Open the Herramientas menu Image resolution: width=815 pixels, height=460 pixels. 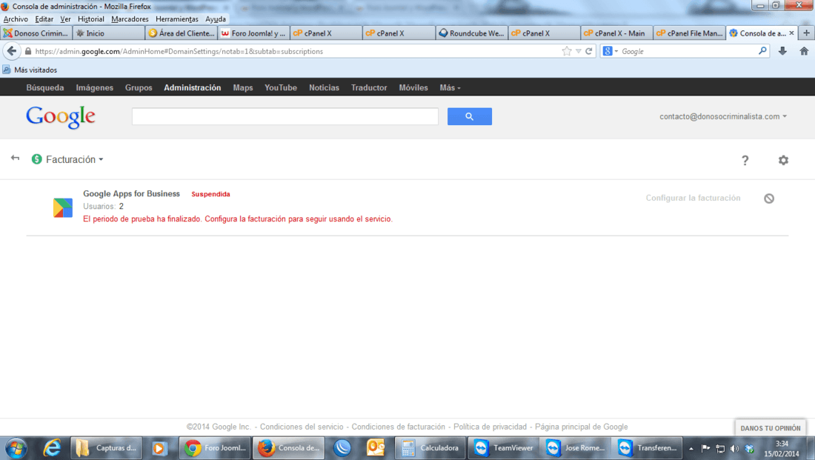click(x=177, y=19)
